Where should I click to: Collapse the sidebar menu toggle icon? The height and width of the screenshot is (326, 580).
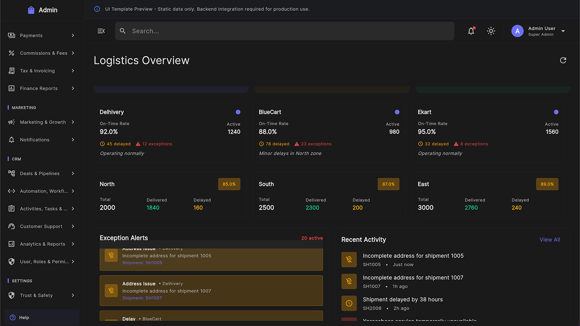[101, 31]
